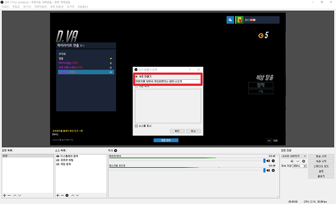Open the 보기(V) menu
336x204 pixels.
pos(27,7)
